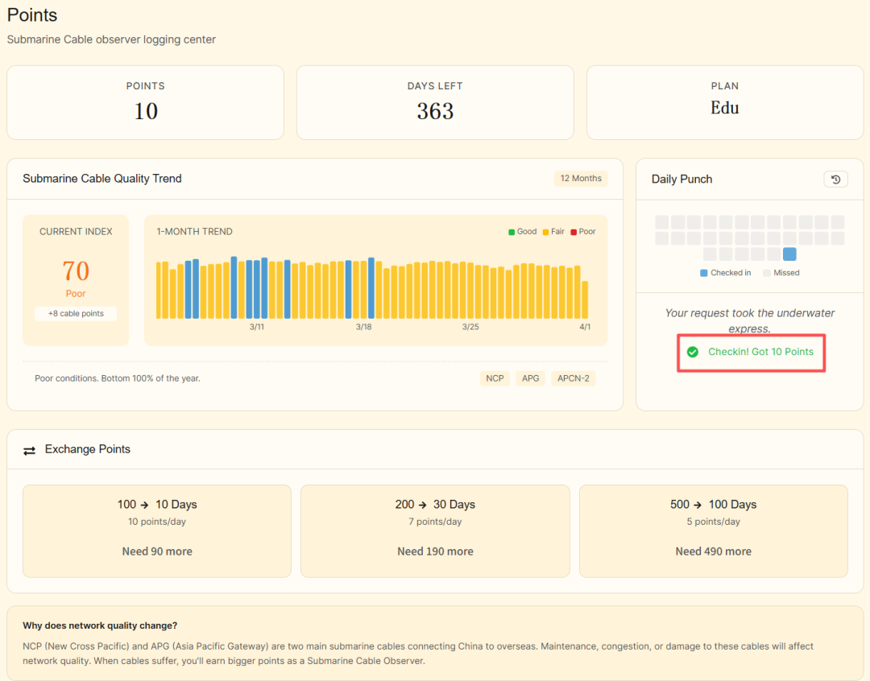
Task: Click the green check-in success checkmark icon
Action: pos(693,352)
